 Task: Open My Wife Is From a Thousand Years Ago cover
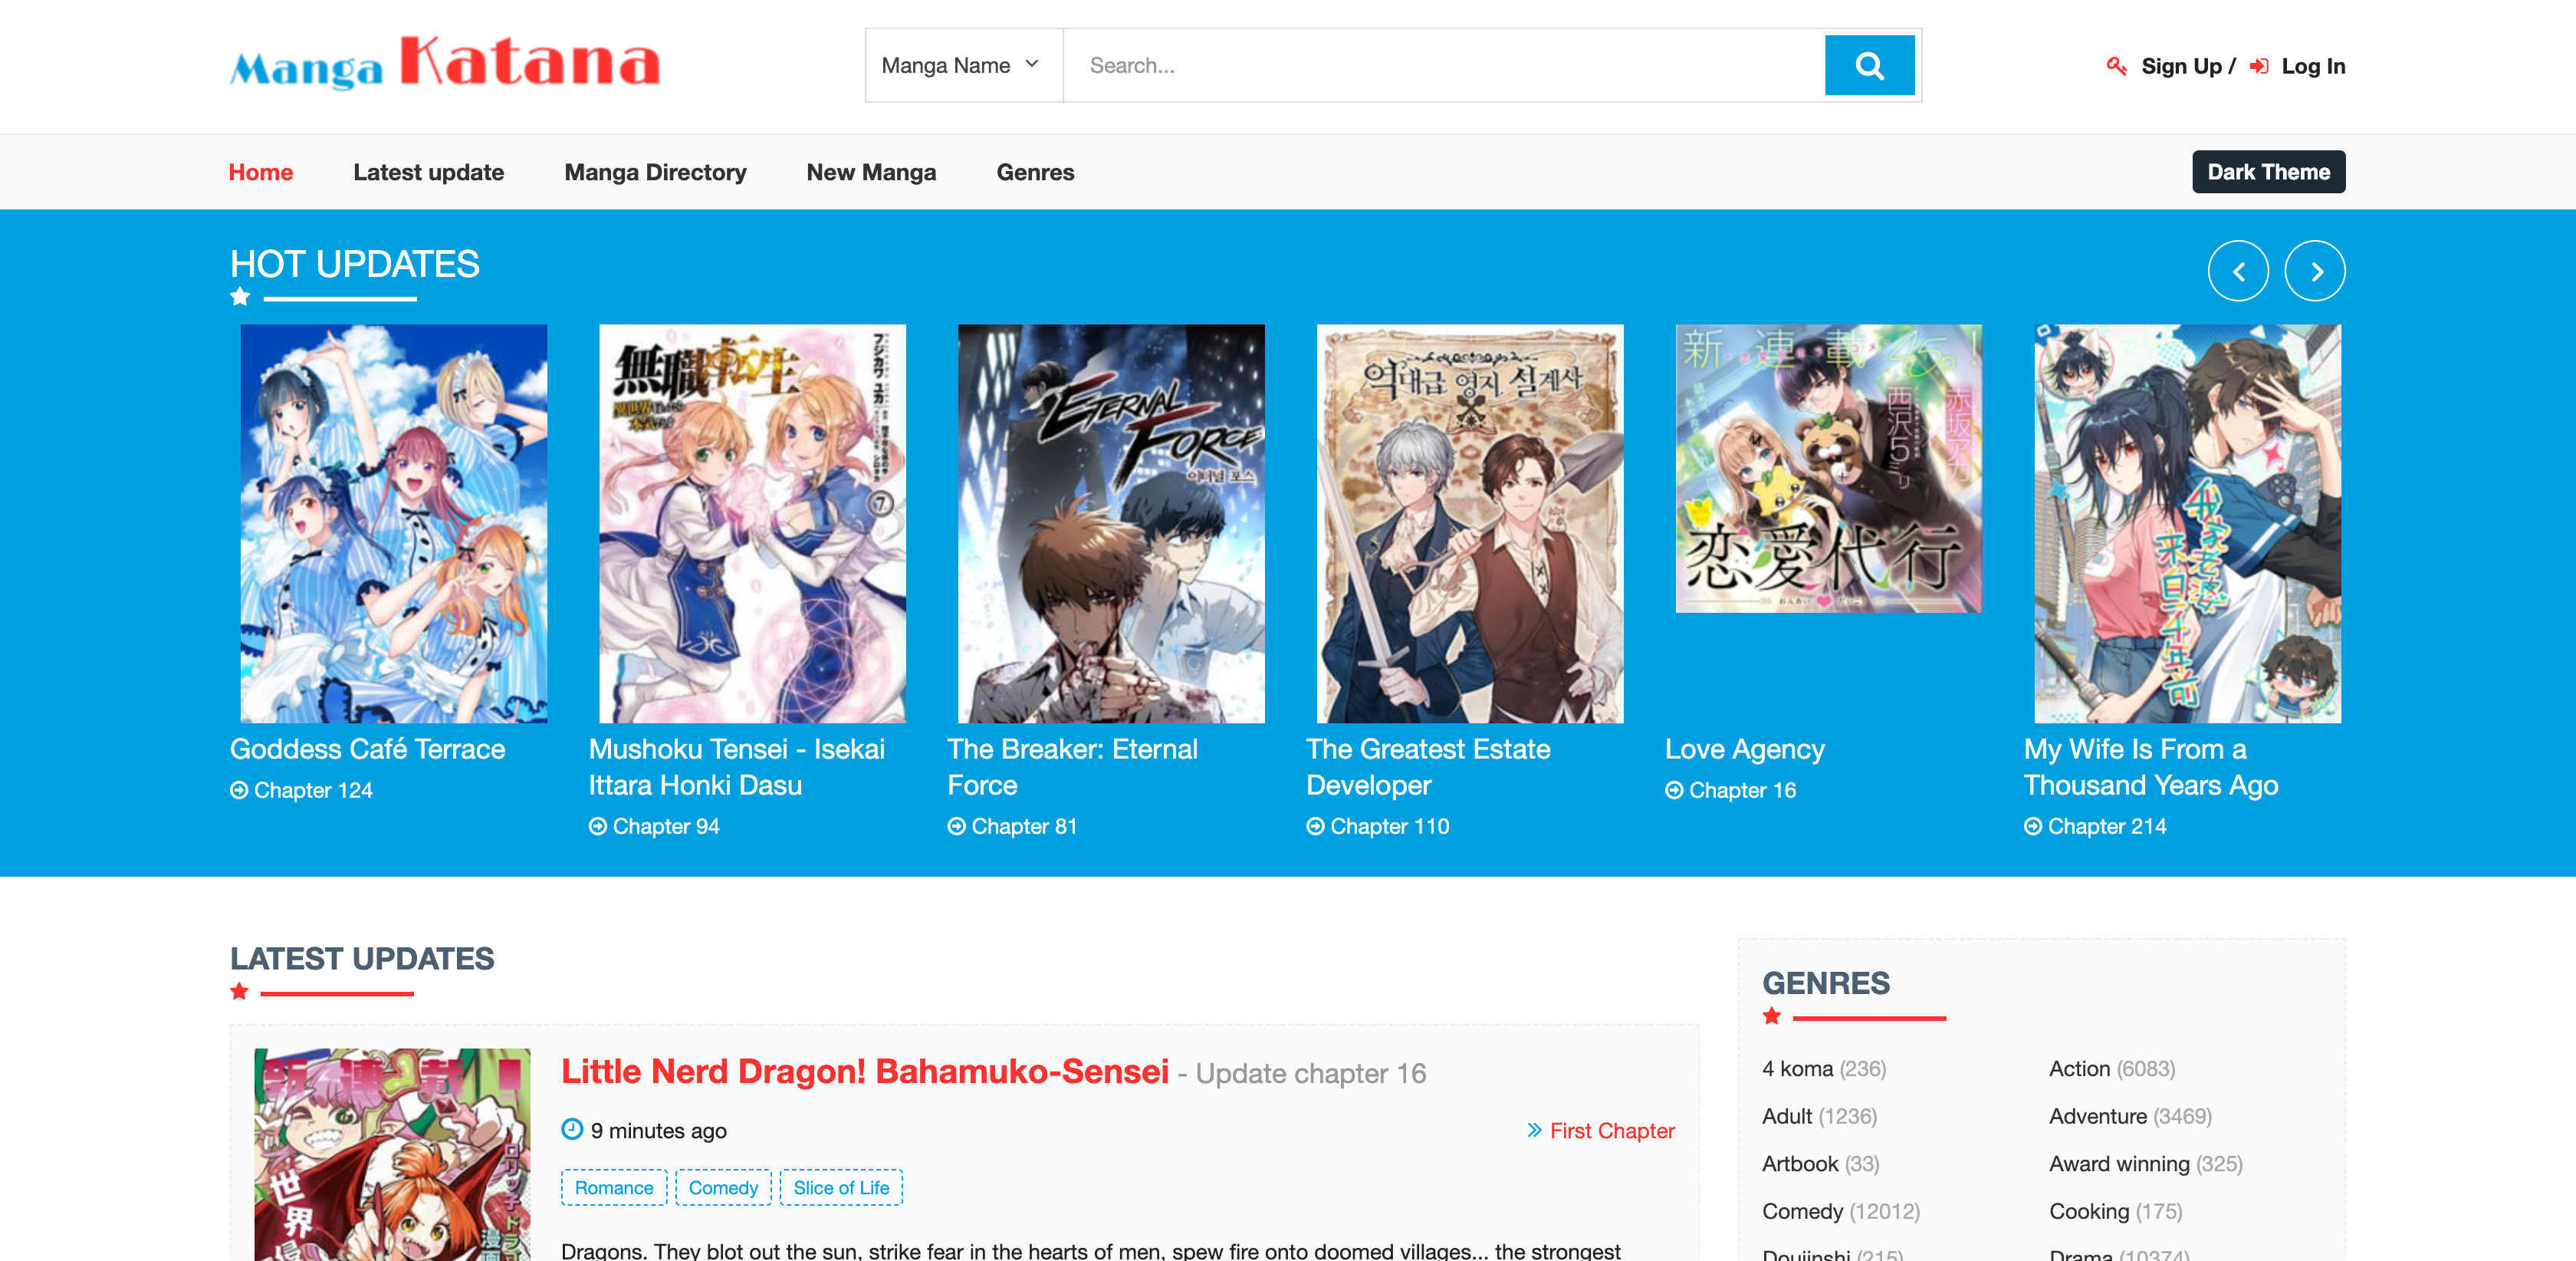click(2188, 523)
